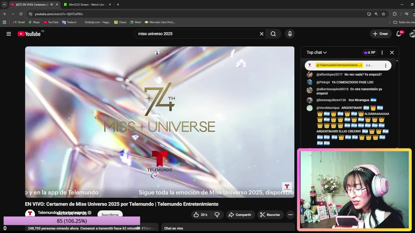The height and width of the screenshot is (233, 415).
Task: Open the zoom indicator in the address bar
Action: (376, 14)
